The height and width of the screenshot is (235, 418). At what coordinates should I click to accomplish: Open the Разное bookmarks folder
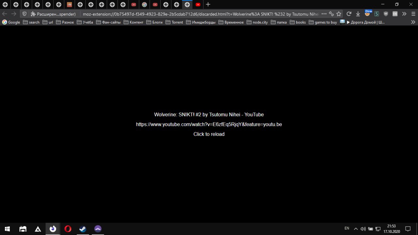65,22
